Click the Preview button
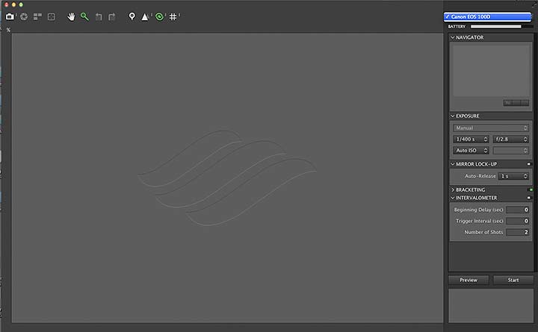The width and height of the screenshot is (538, 332). tap(469, 280)
